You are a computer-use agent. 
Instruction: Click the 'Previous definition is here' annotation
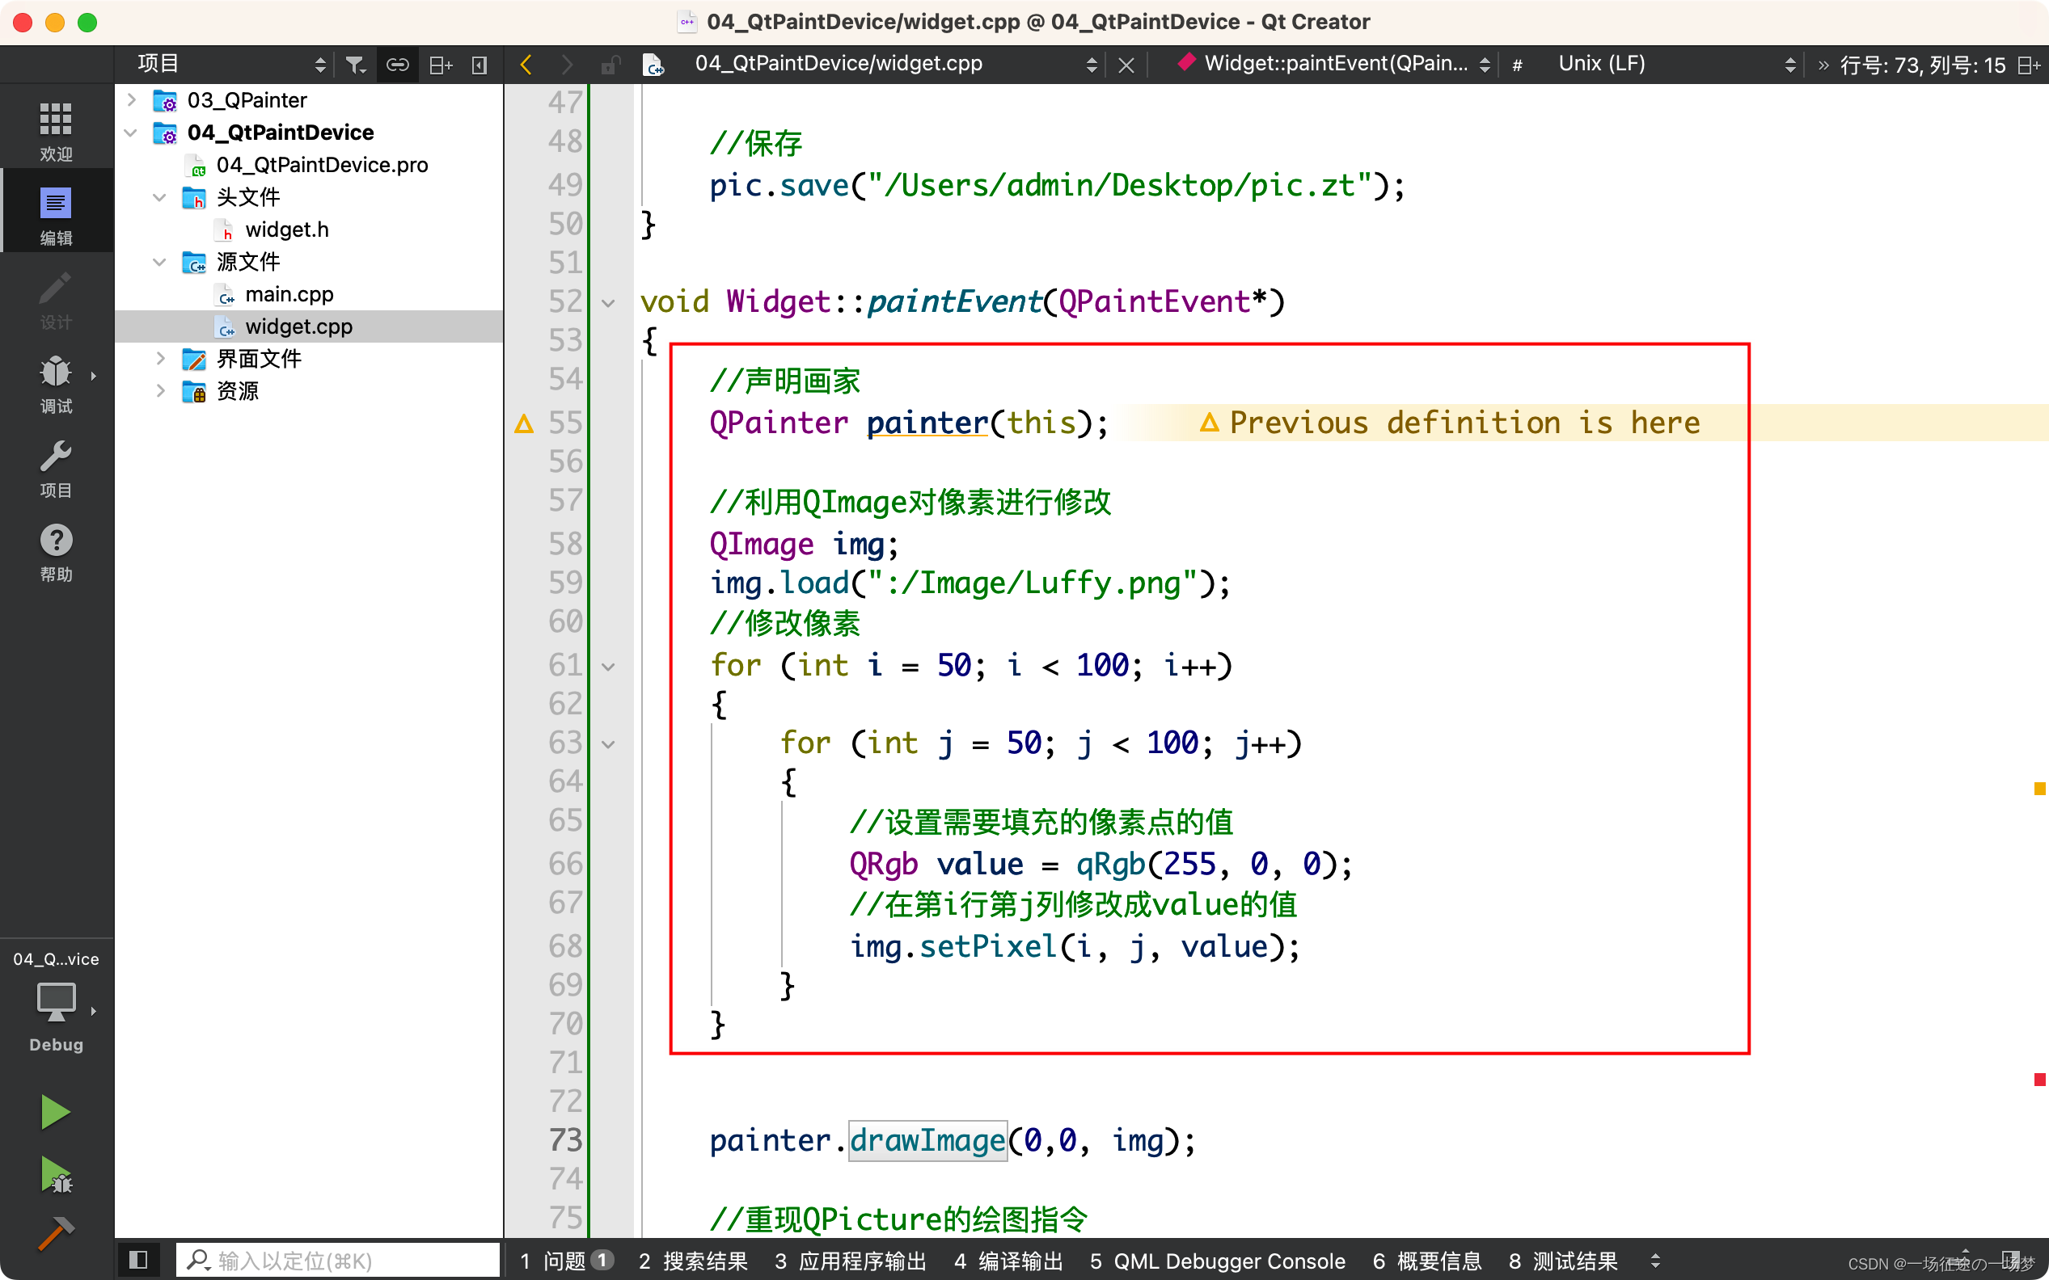(1463, 423)
